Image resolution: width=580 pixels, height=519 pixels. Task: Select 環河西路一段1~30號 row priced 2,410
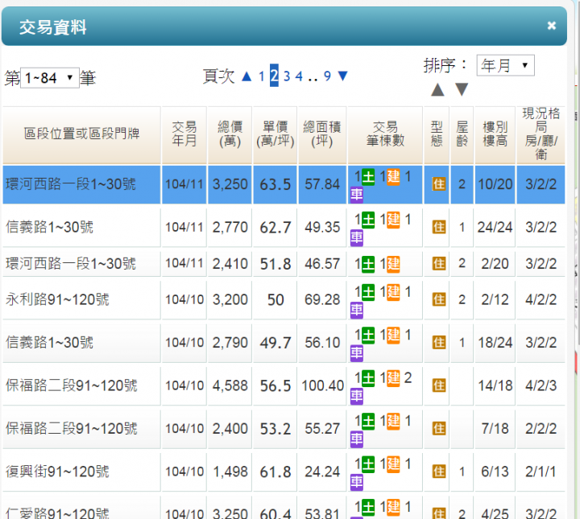coord(284,264)
